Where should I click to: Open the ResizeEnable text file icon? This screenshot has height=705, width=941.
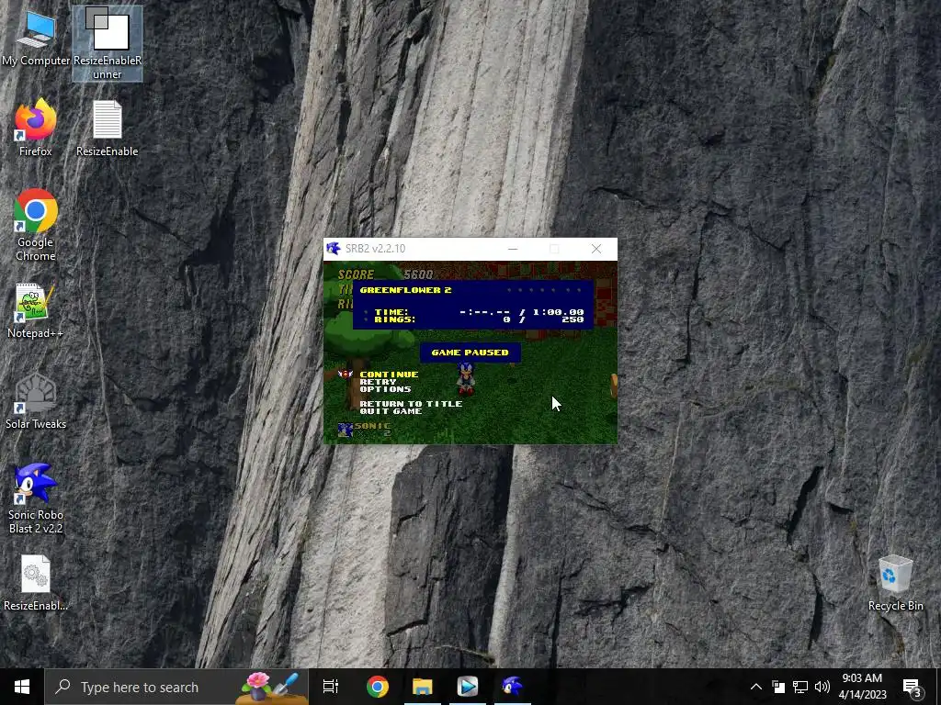pos(107,128)
